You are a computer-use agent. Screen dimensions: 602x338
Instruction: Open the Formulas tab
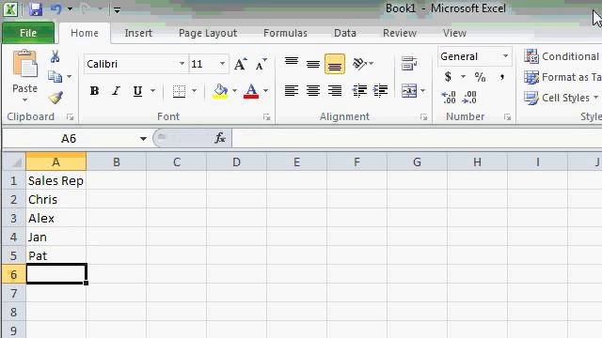click(x=285, y=33)
